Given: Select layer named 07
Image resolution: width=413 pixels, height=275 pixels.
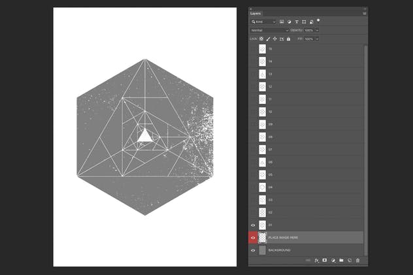Looking at the screenshot, I should [306, 150].
